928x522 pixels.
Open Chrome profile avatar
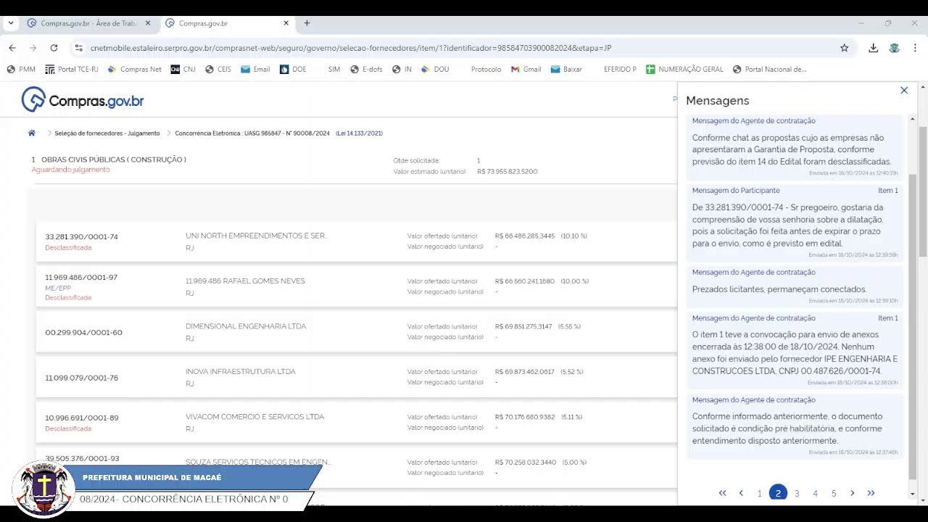(x=895, y=48)
